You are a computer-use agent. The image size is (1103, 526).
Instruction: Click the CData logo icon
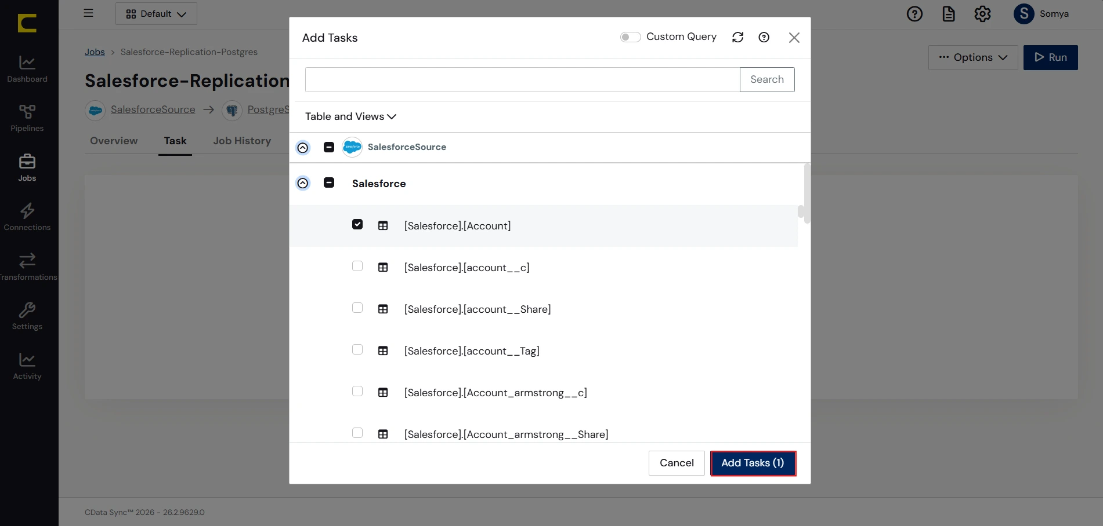[x=27, y=23]
